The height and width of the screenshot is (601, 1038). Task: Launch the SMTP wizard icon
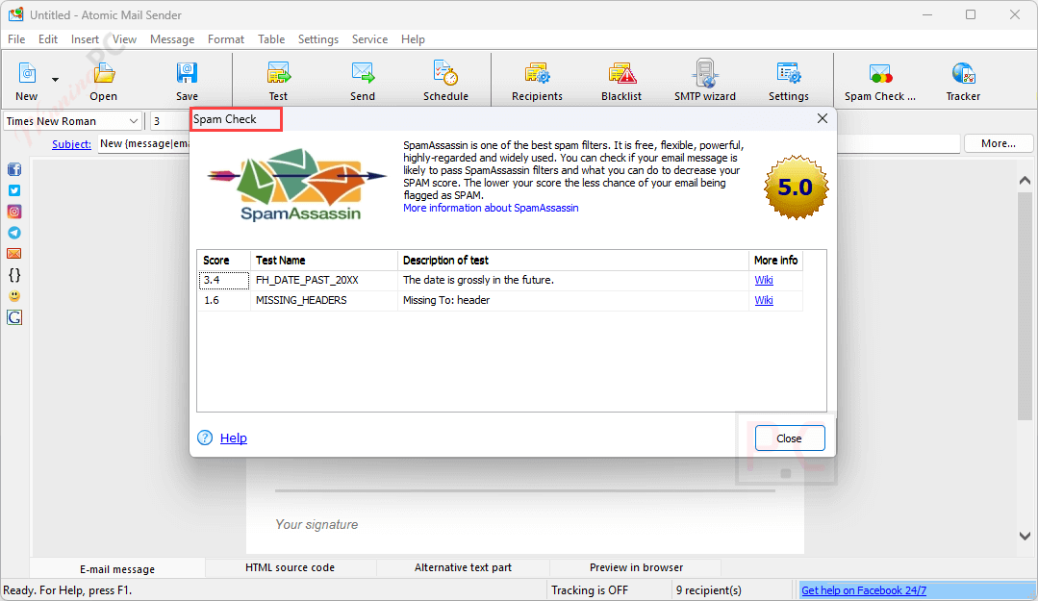pyautogui.click(x=705, y=73)
